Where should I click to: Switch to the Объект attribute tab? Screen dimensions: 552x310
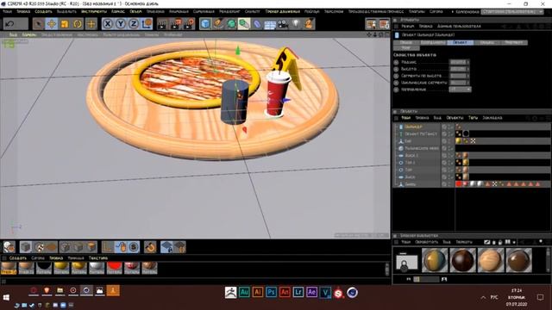pos(460,42)
